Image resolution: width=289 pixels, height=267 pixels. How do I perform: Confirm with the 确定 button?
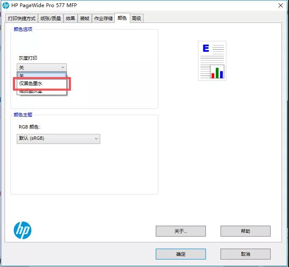point(180,254)
